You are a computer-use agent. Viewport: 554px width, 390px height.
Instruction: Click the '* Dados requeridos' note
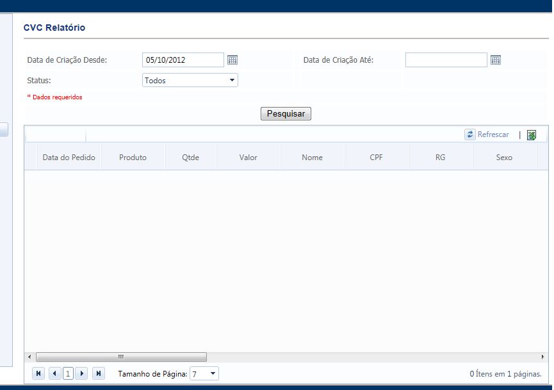click(x=55, y=97)
